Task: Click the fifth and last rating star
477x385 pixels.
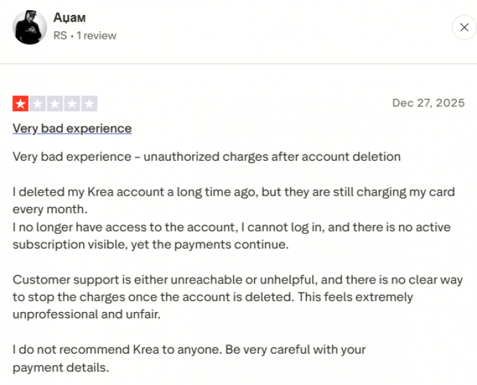Action: tap(89, 104)
